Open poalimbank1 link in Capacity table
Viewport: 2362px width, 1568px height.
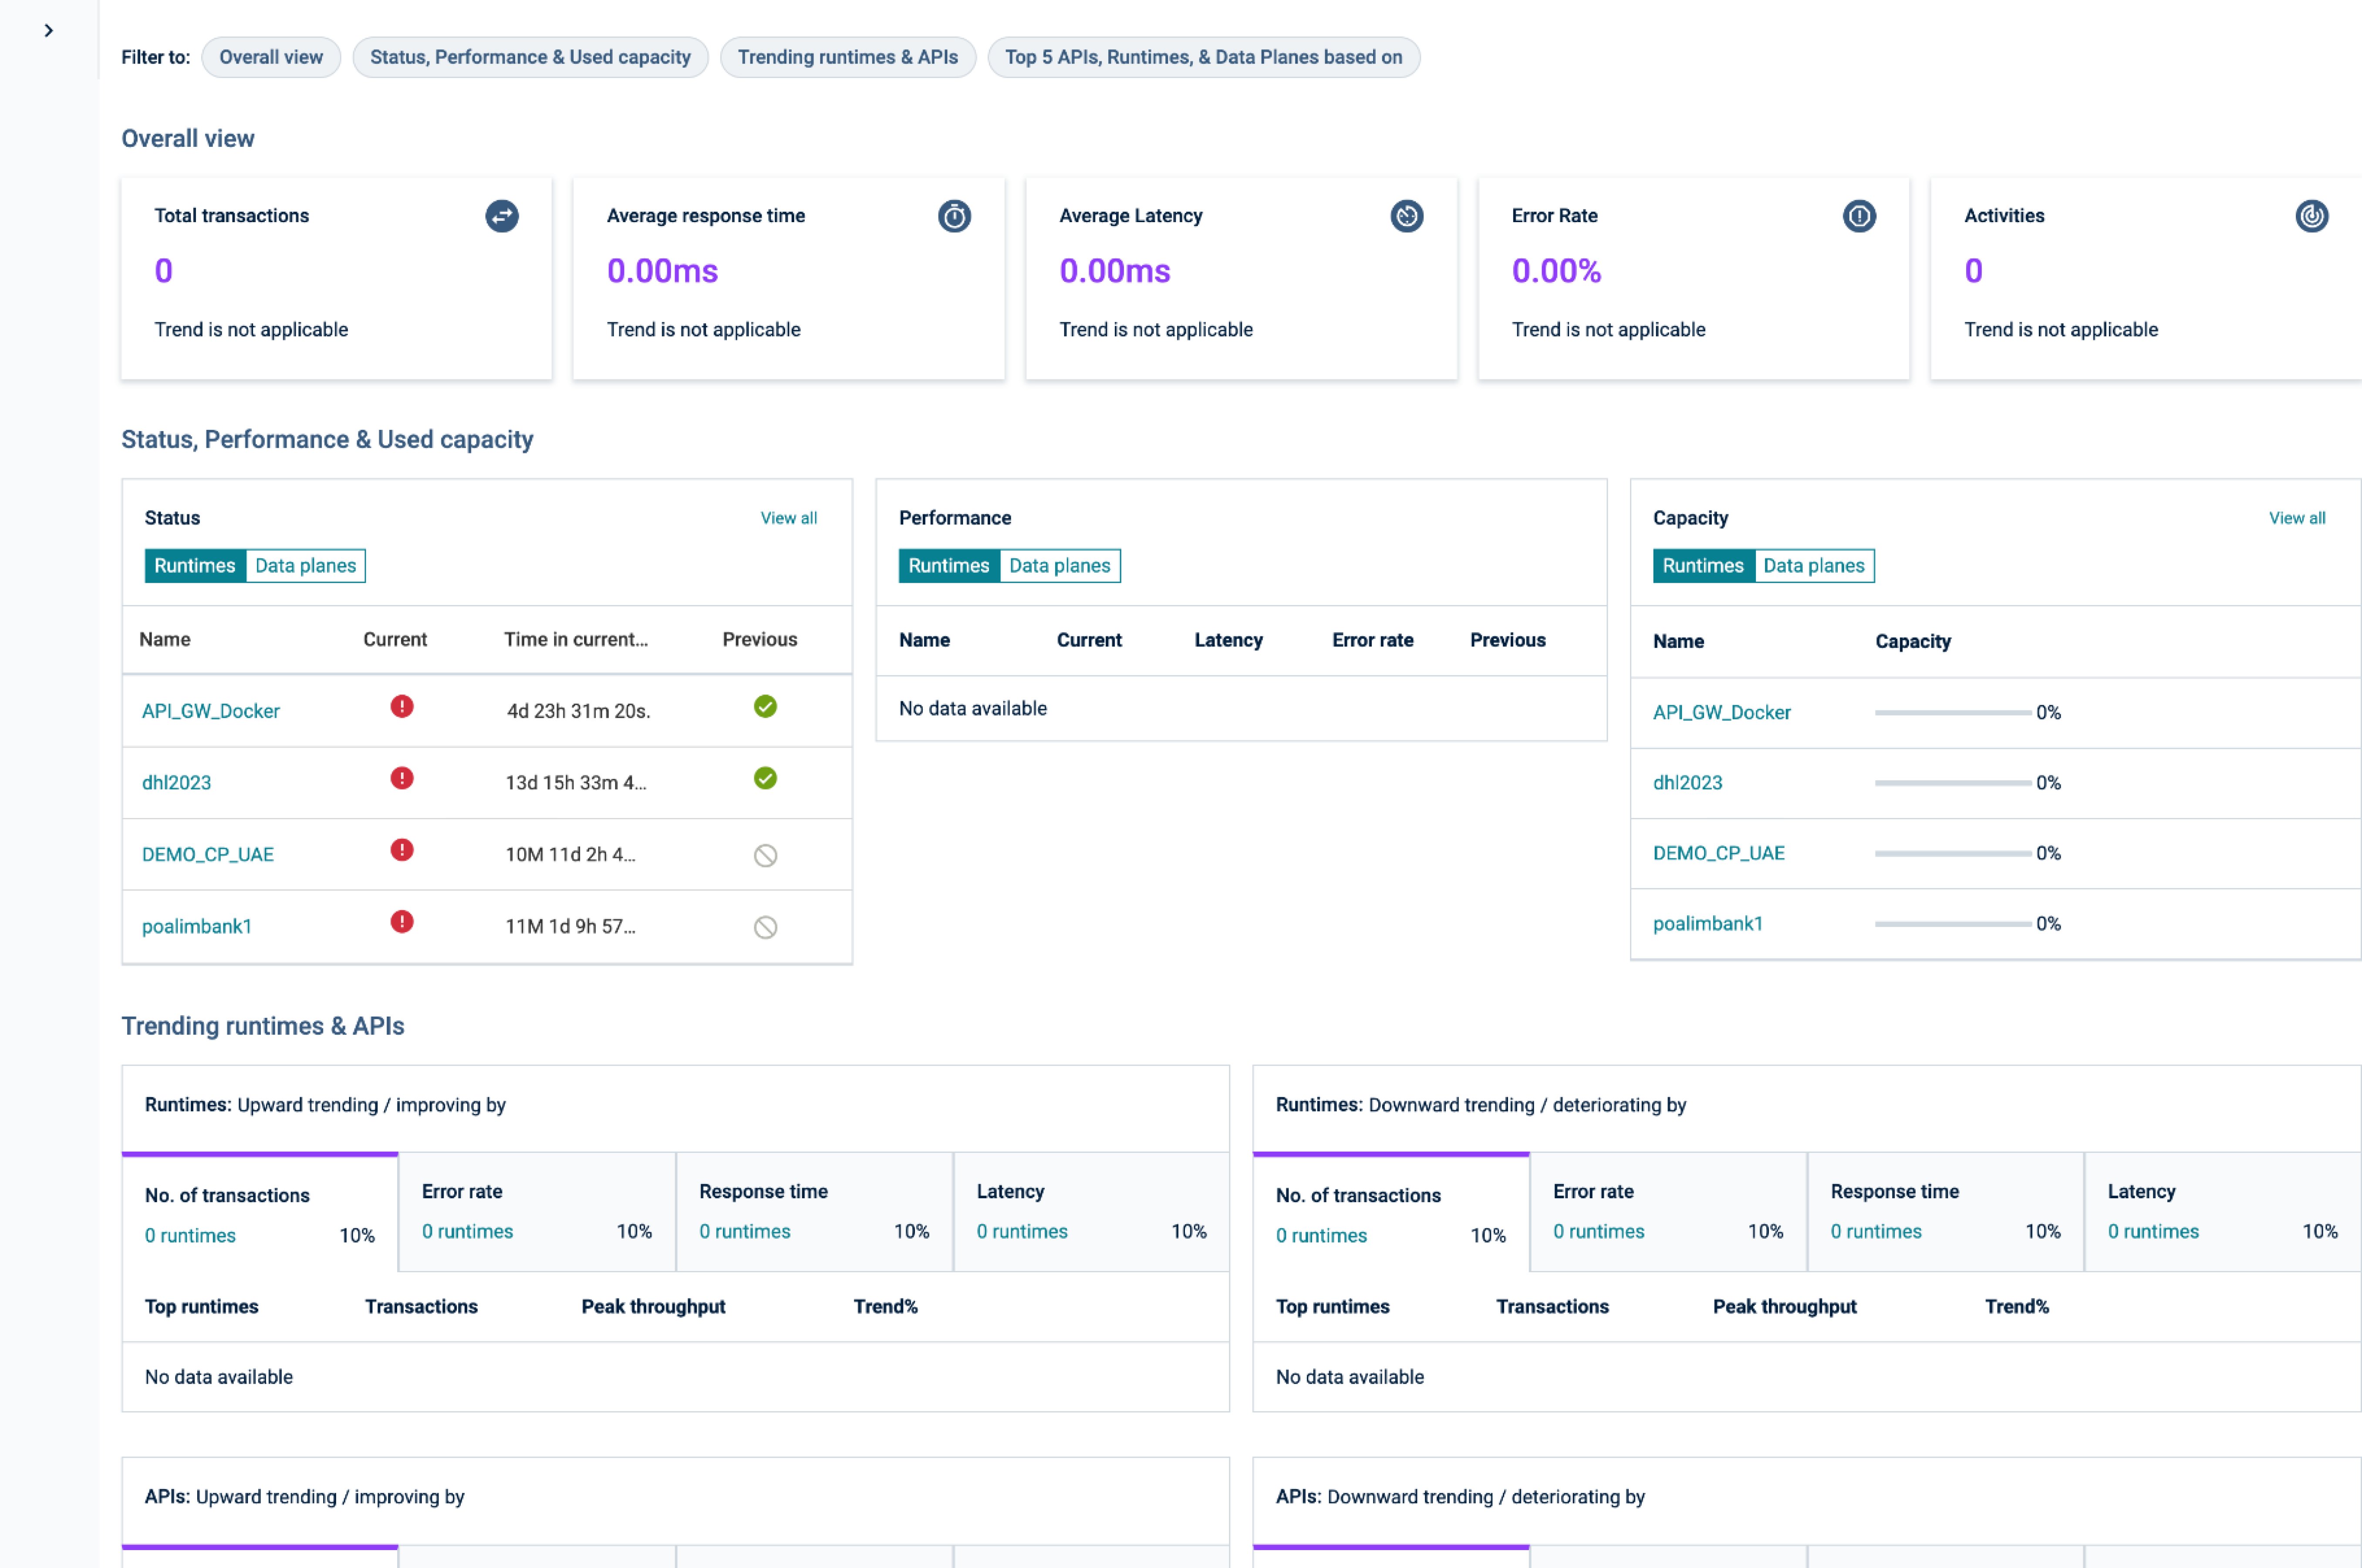click(x=1708, y=924)
